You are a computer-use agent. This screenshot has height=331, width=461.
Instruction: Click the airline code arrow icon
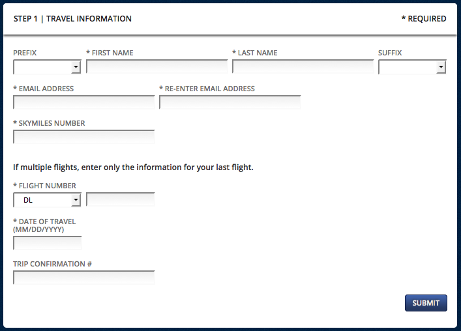76,200
